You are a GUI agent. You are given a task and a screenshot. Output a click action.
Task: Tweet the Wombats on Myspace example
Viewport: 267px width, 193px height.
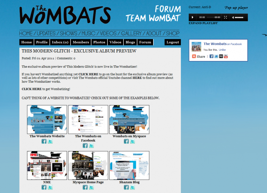(x=132, y=141)
